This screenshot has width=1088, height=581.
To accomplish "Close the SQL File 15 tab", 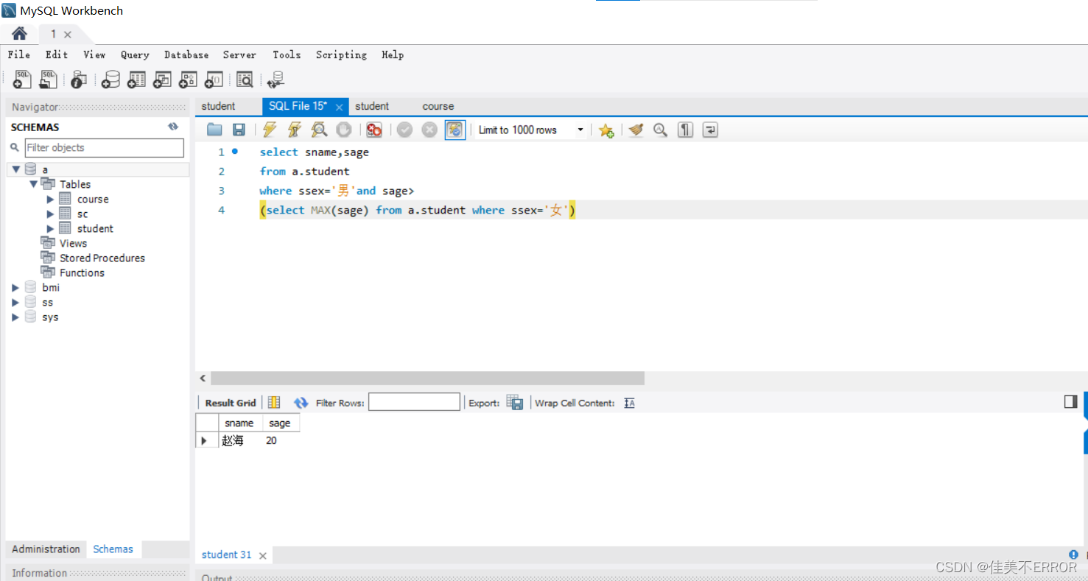I will pyautogui.click(x=339, y=107).
